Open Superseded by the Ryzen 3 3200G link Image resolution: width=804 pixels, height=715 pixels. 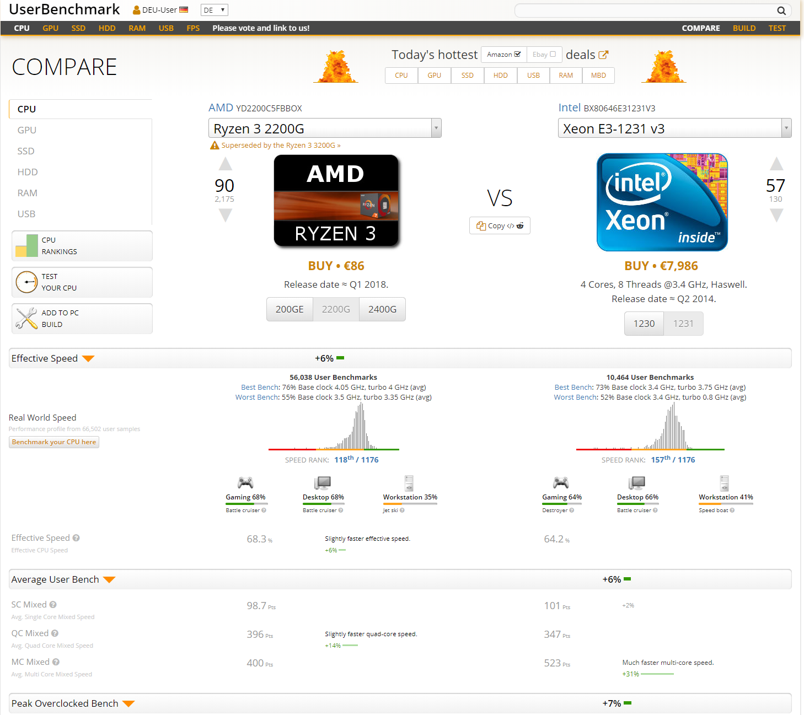pos(281,146)
